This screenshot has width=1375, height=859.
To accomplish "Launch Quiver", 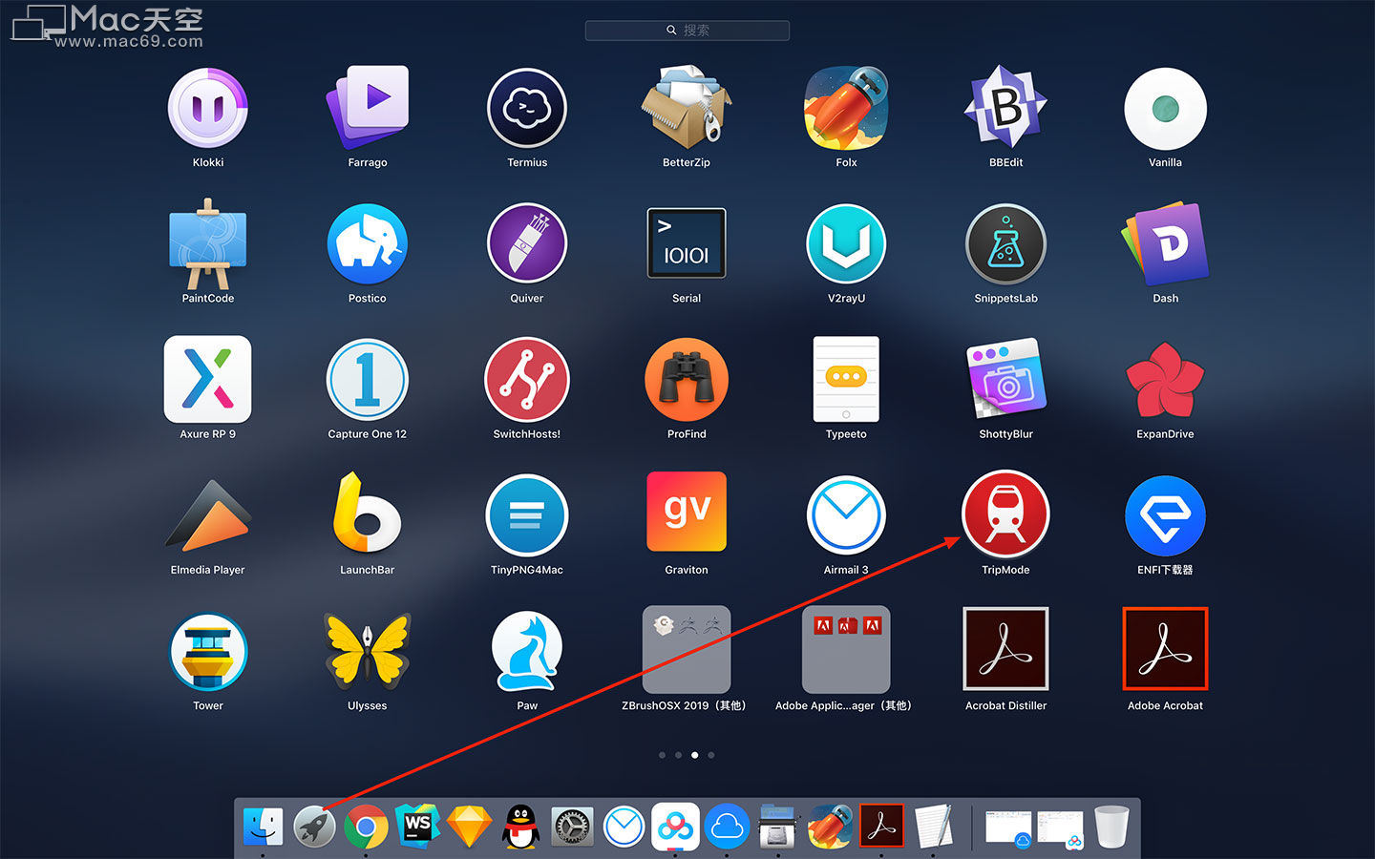I will point(527,244).
